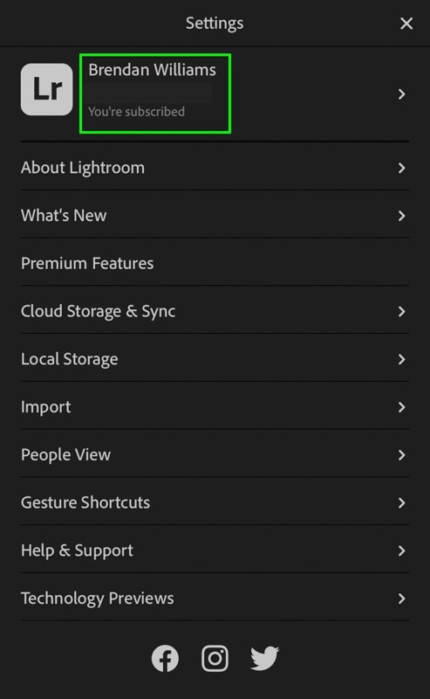
Task: Click the Brendan Williams account name
Action: [x=153, y=70]
